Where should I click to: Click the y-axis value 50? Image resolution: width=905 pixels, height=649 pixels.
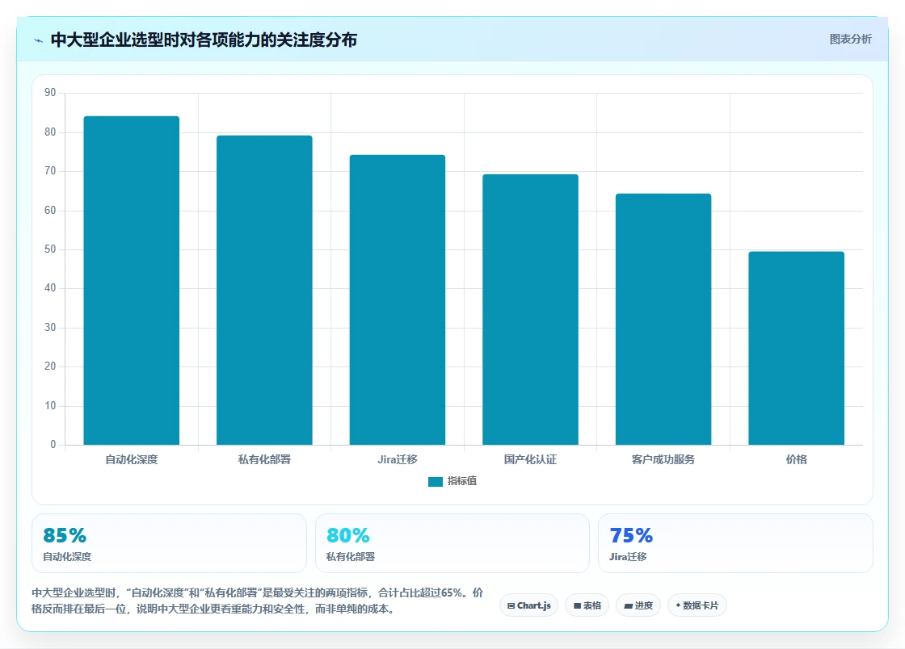coord(50,249)
